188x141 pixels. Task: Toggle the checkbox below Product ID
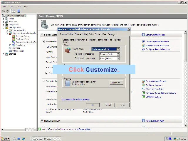pyautogui.click(x=47, y=73)
